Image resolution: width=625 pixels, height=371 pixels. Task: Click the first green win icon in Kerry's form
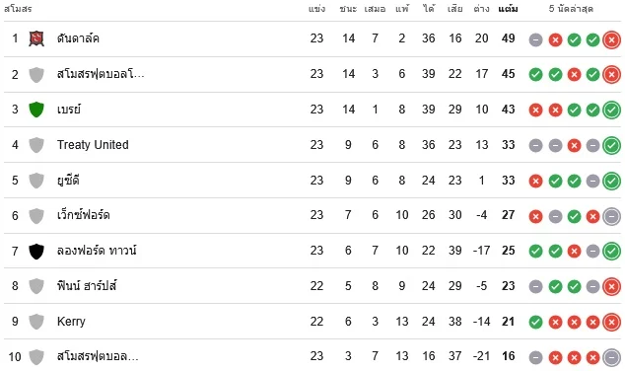coord(535,323)
